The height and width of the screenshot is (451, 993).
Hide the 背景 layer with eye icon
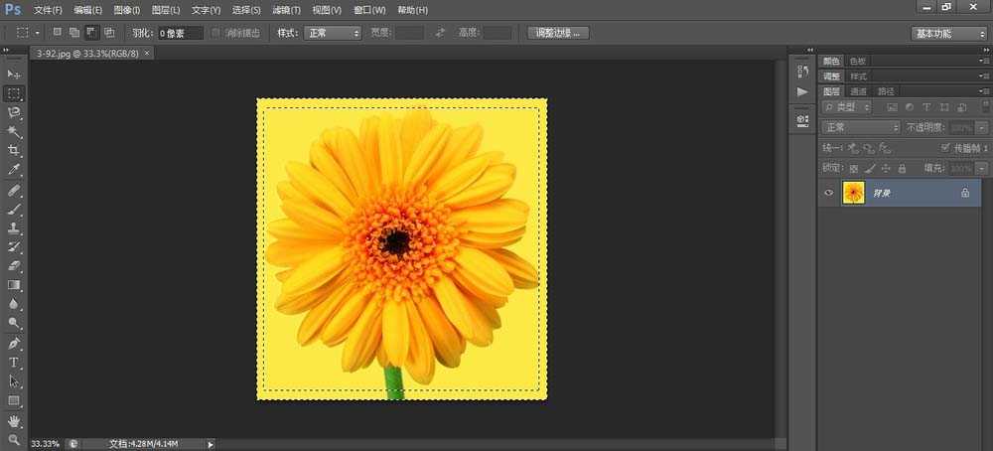[x=829, y=193]
